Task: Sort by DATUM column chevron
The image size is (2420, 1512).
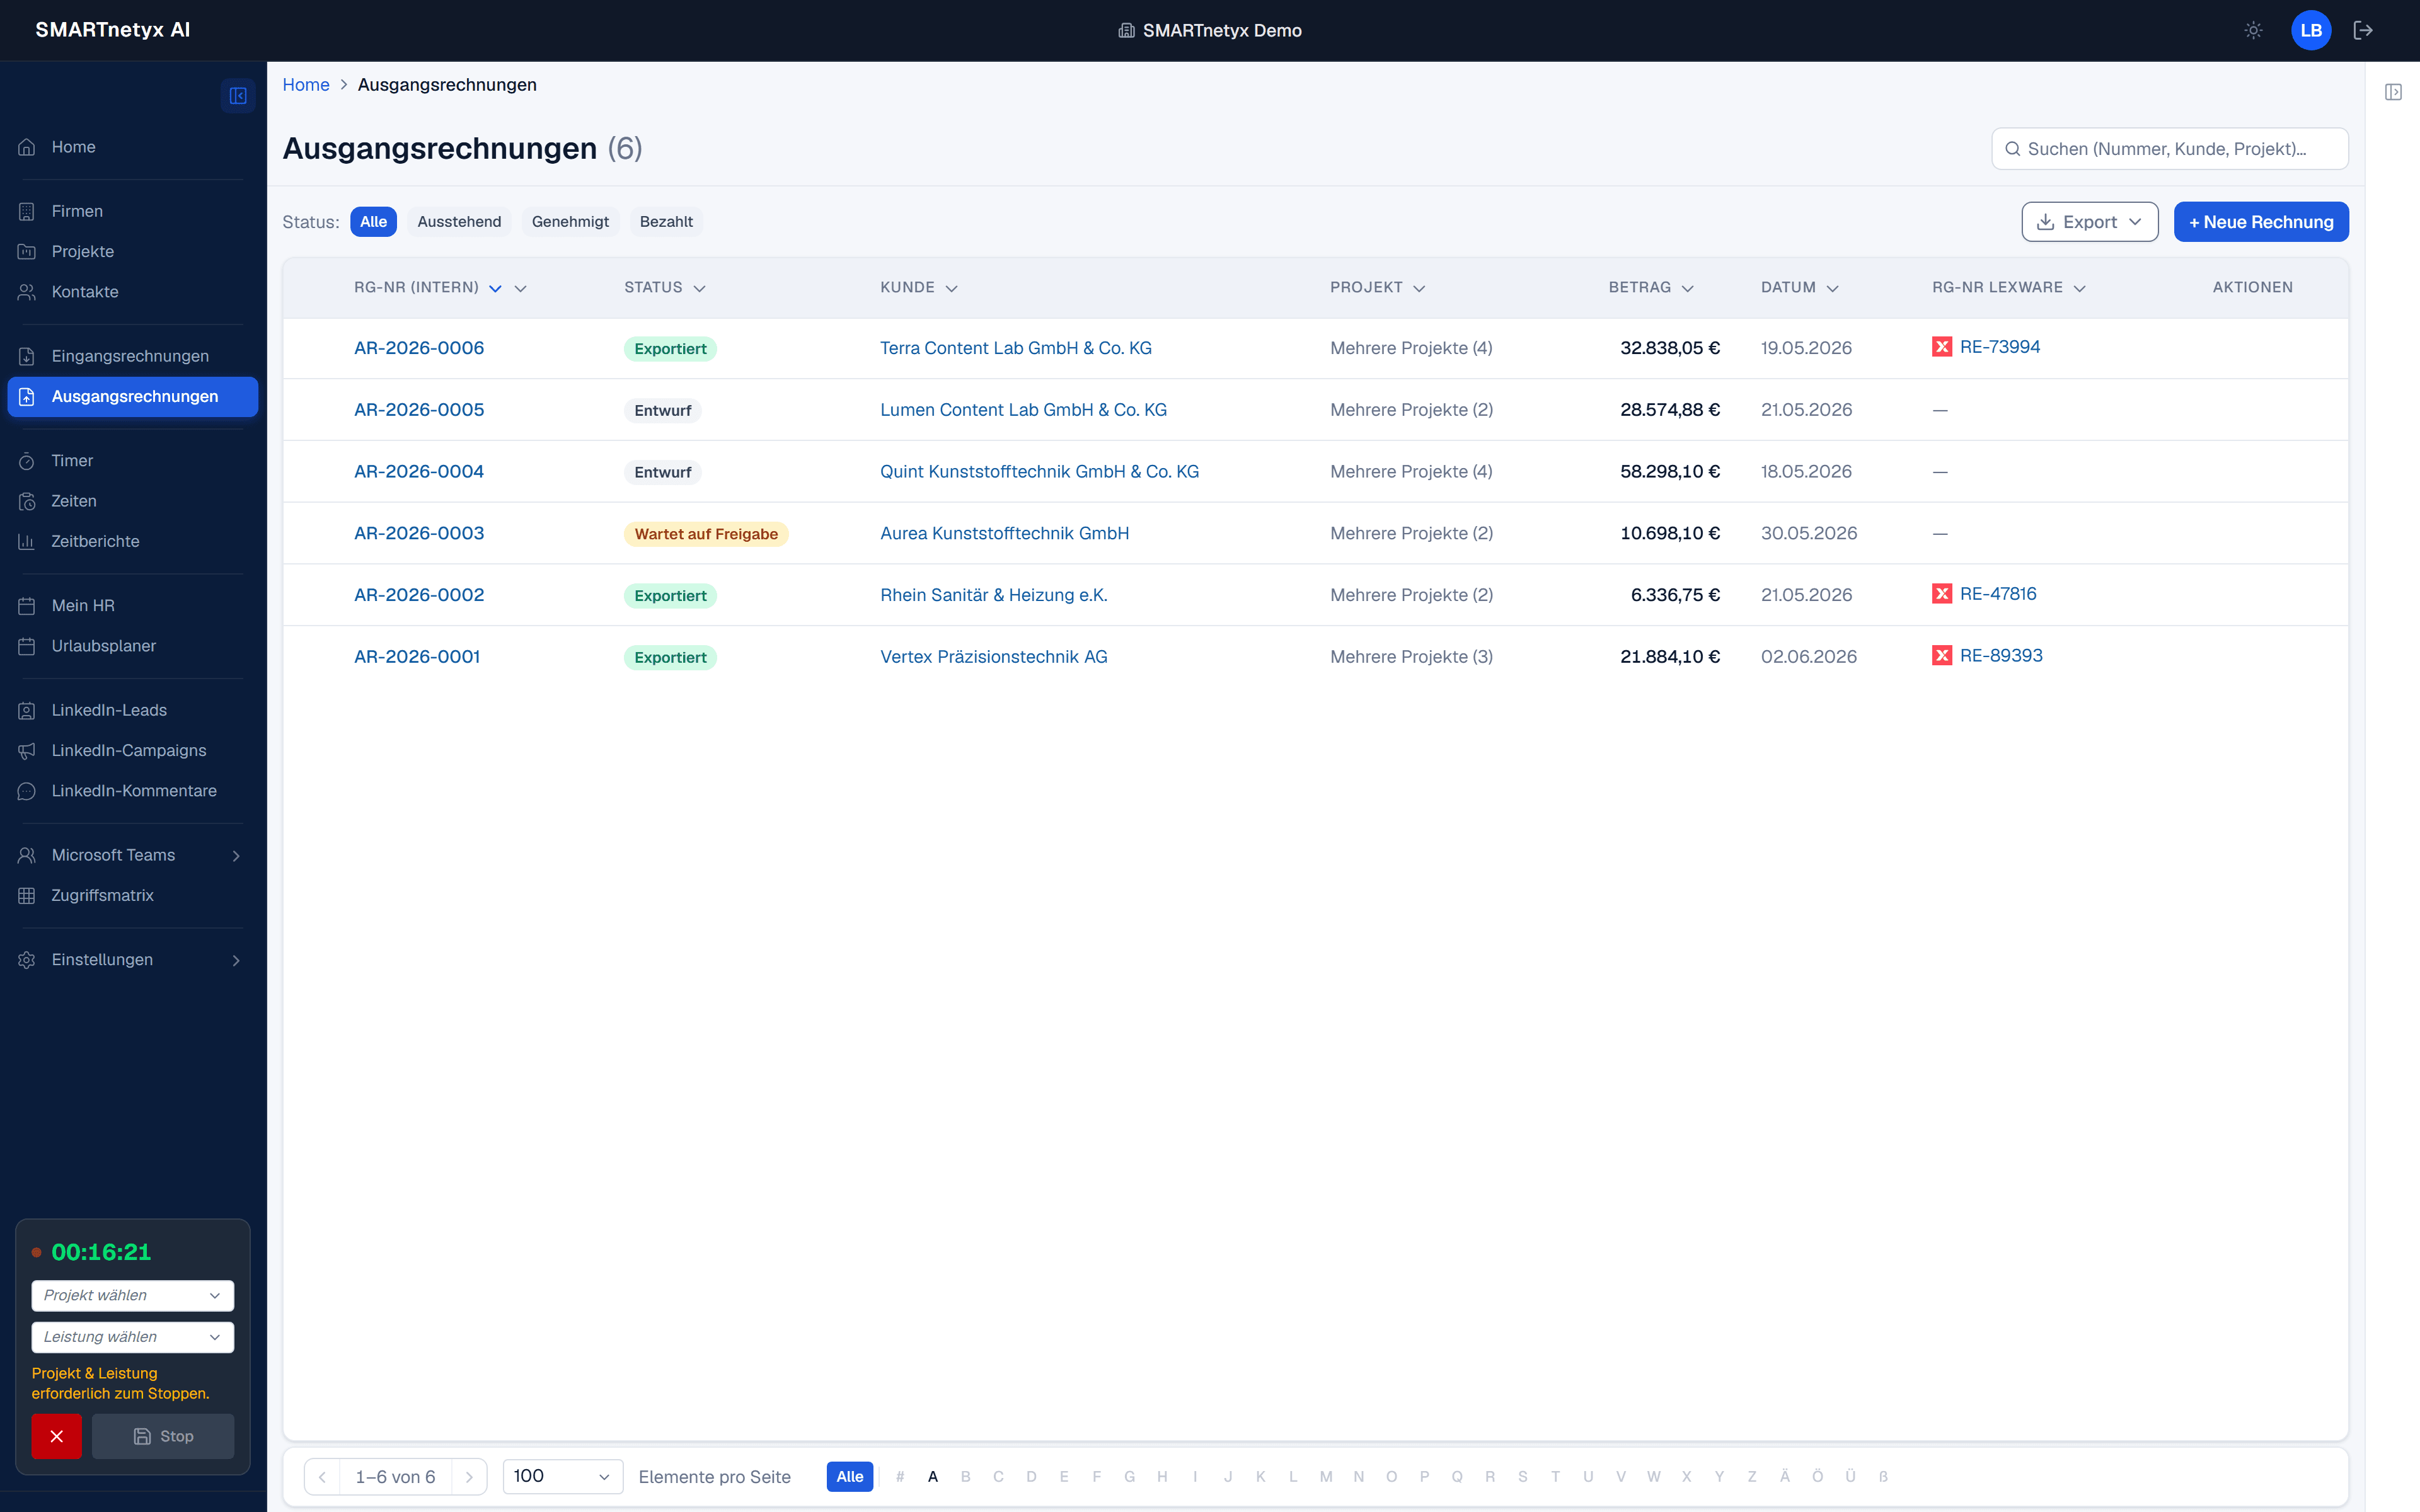Action: (x=1832, y=288)
